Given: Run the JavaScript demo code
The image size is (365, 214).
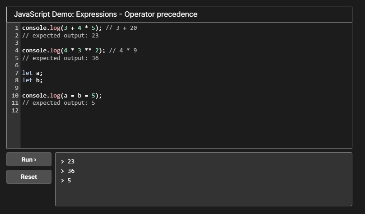Looking at the screenshot, I should pos(29,159).
